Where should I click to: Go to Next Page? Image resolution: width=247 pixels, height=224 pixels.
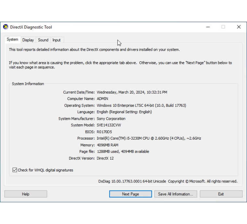(130, 194)
